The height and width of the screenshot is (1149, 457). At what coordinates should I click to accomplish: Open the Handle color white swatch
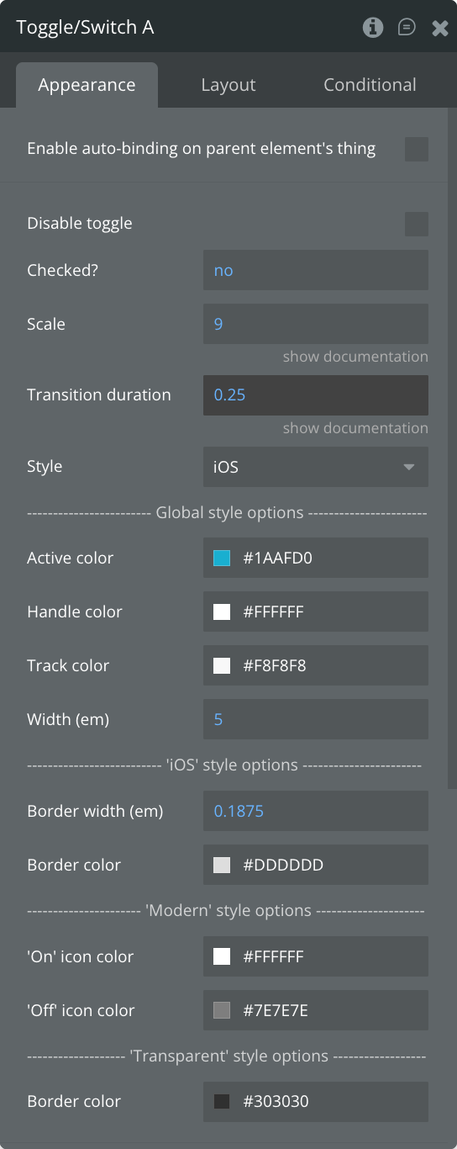pos(222,612)
